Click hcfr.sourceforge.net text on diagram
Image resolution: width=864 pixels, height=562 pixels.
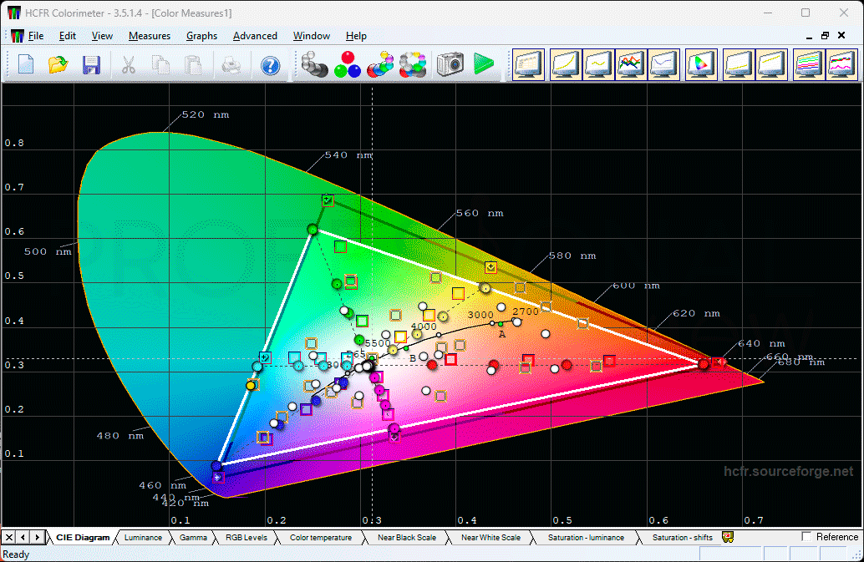(x=788, y=471)
